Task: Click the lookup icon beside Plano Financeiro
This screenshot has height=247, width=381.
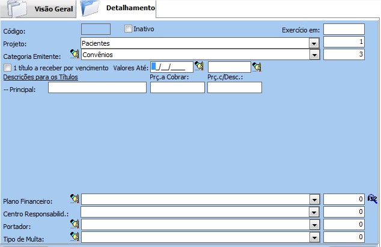Action: pos(75,199)
